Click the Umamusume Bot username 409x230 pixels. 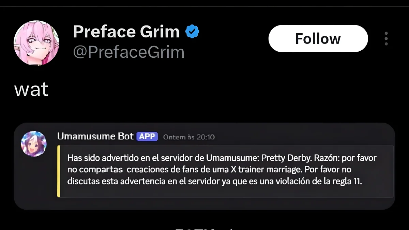(x=95, y=137)
